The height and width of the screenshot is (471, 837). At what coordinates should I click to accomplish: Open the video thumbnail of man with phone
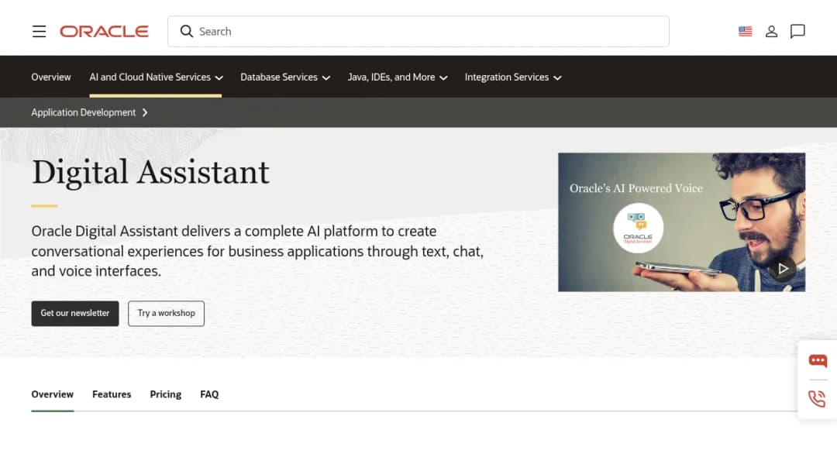tap(682, 222)
